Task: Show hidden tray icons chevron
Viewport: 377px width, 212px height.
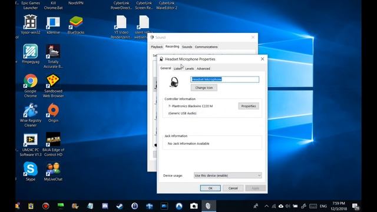Action: point(266,206)
